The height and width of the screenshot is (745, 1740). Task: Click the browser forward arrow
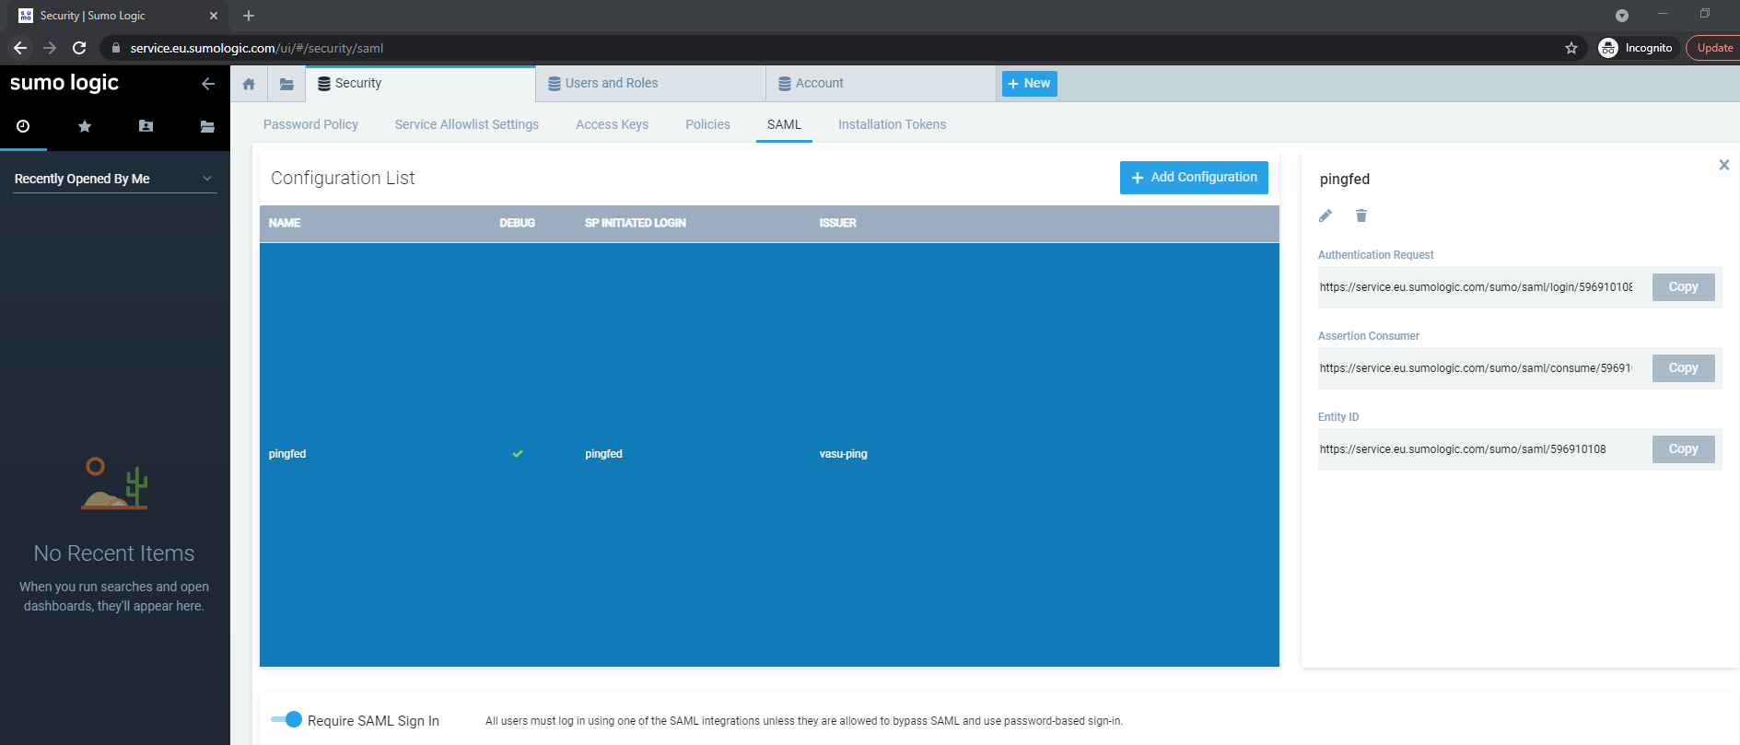click(x=50, y=48)
